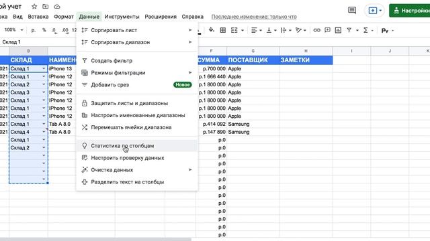This screenshot has height=241, width=430.
Task: Click the cell with iPhone 13
Action: tap(62, 68)
